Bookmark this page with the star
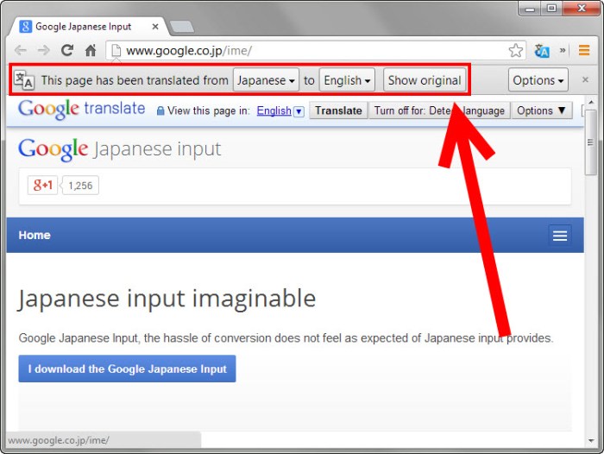This screenshot has height=454, width=604. (515, 51)
